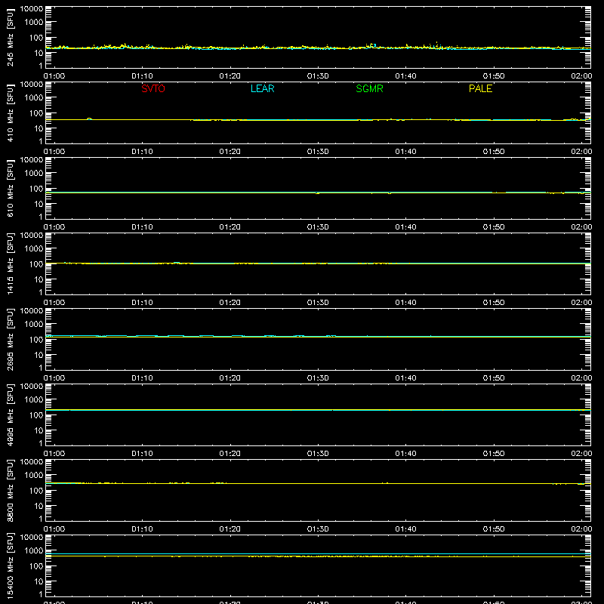Click the 10 tick of 1415 MHz plot
Viewport: 604px width, 604px height.
click(39, 279)
